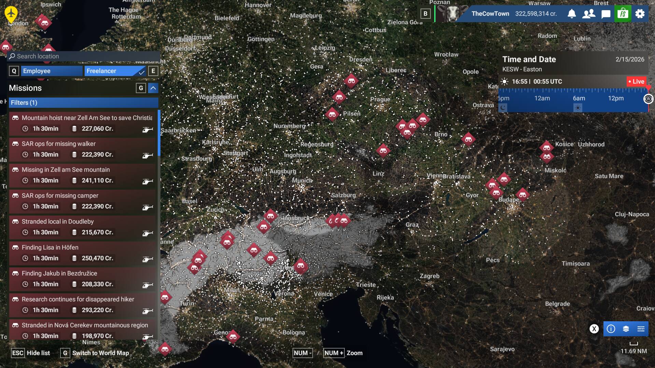Reset time with the circular clock icon
The image size is (655, 368).
point(648,99)
